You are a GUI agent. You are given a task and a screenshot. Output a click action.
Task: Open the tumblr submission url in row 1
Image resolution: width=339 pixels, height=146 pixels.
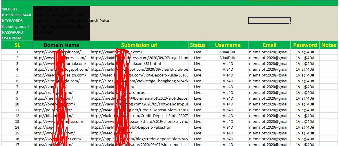coord(139,52)
